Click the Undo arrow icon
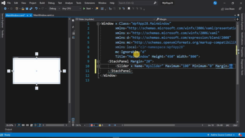 coord(36,8)
